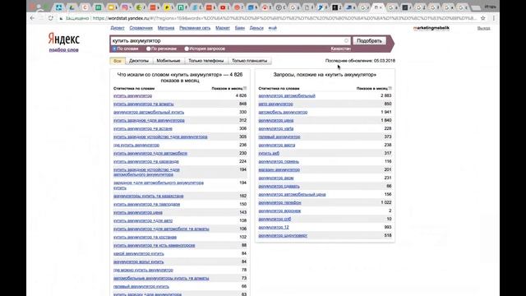The image size is (526, 296).
Task: Open the 'купить акб' similar query
Action: pyautogui.click(x=269, y=154)
